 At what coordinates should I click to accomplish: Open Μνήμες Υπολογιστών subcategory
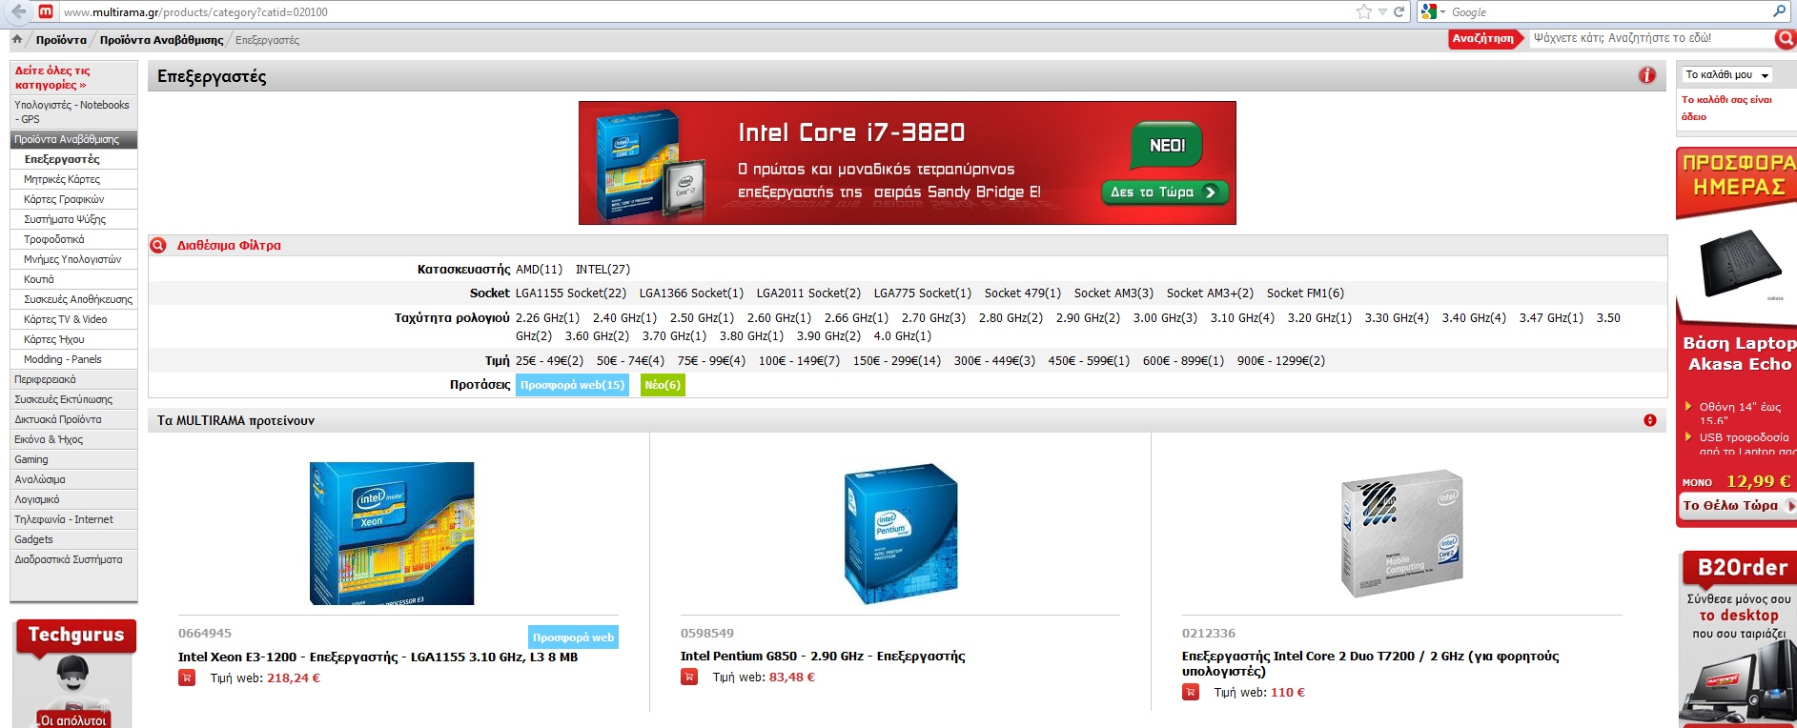(72, 259)
